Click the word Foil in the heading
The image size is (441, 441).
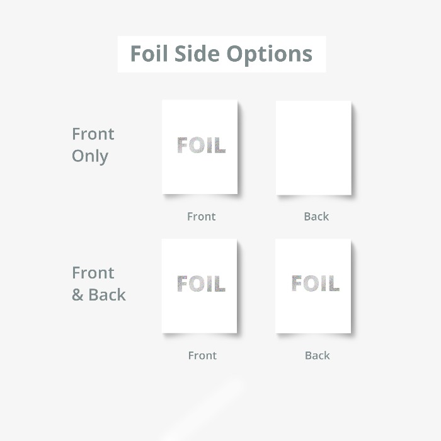[x=149, y=54]
